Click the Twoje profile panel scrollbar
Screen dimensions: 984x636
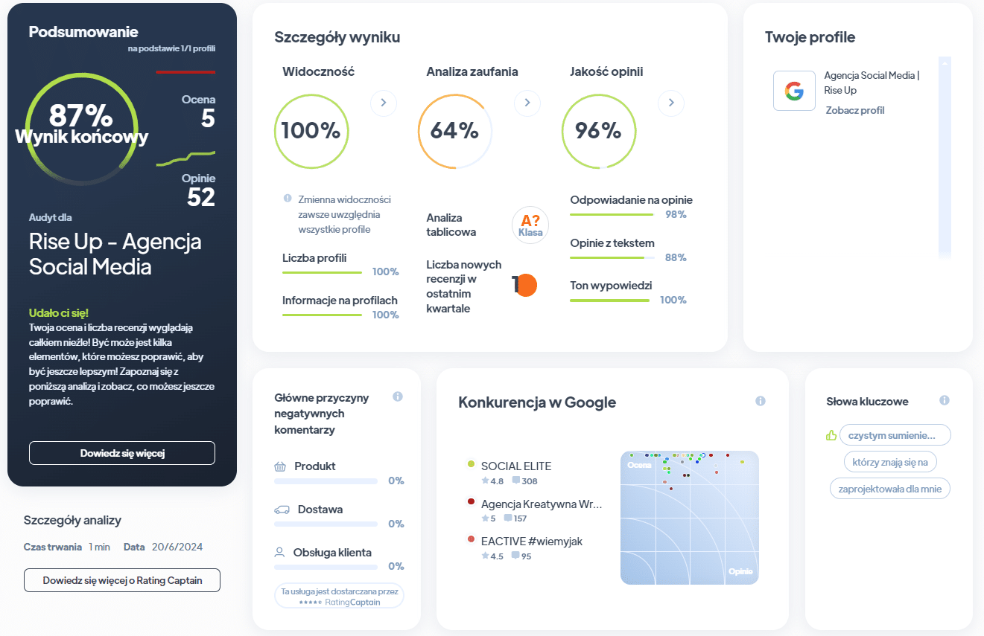tap(945, 158)
